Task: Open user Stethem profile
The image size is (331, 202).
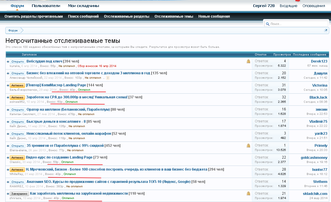Action: [x=320, y=181]
